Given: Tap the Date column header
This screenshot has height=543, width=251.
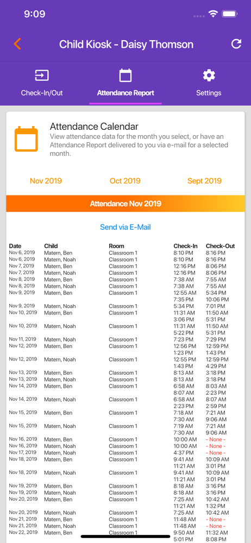Looking at the screenshot, I should 15,246.
